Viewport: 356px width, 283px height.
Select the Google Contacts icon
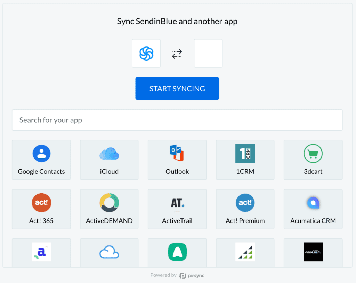pos(41,154)
